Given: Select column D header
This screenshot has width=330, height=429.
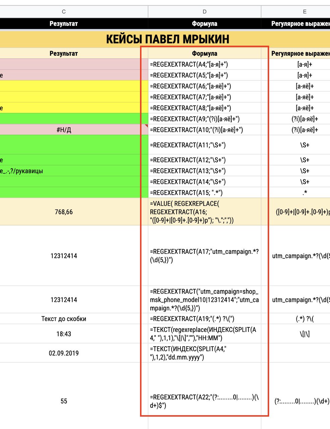Looking at the screenshot, I should coord(204,11).
